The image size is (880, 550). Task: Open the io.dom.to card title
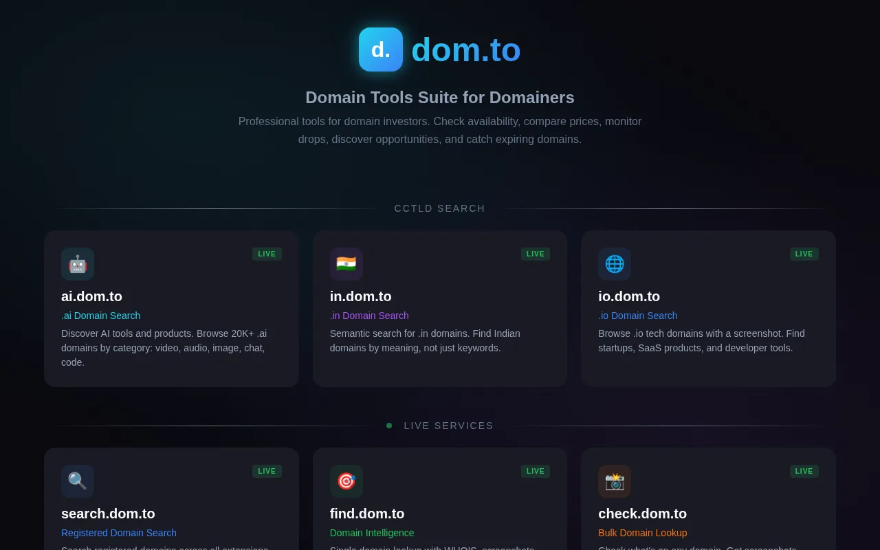629,296
